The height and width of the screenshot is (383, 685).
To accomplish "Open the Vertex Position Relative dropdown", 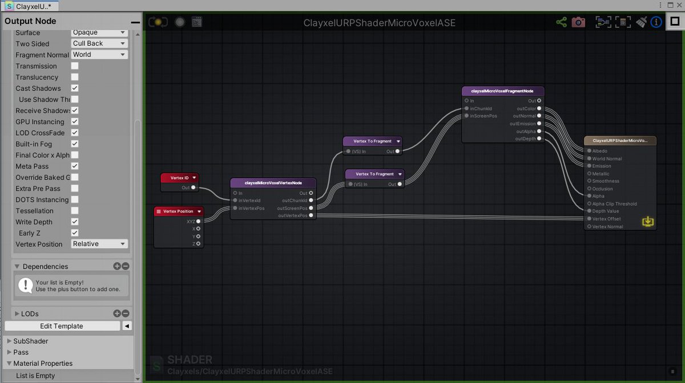I will 99,244.
